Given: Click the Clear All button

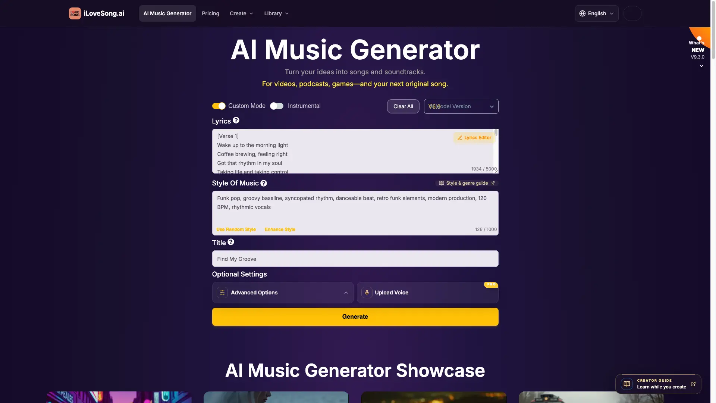Looking at the screenshot, I should [403, 106].
